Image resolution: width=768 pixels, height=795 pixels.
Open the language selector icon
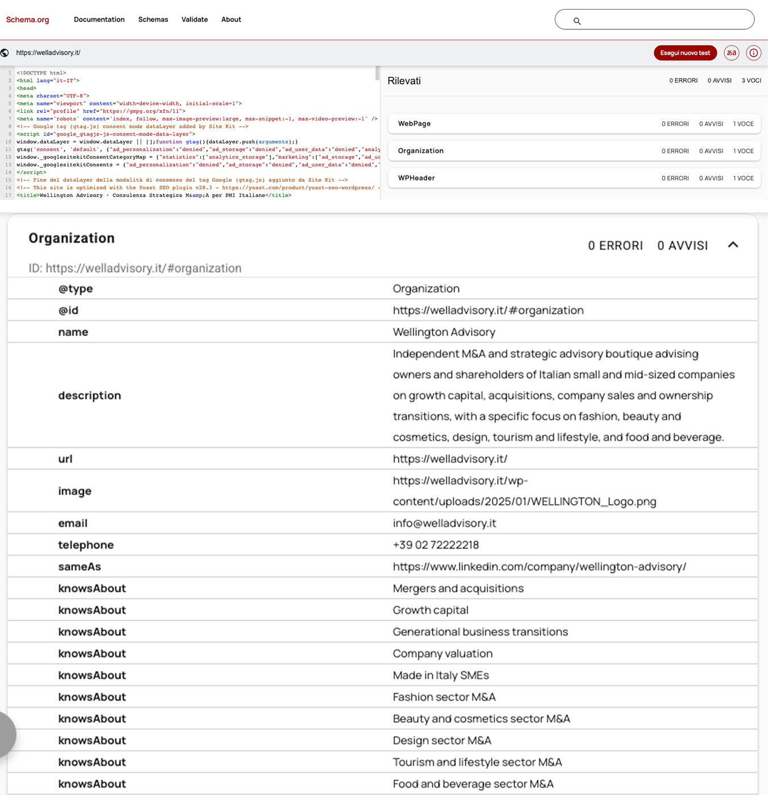click(x=731, y=53)
